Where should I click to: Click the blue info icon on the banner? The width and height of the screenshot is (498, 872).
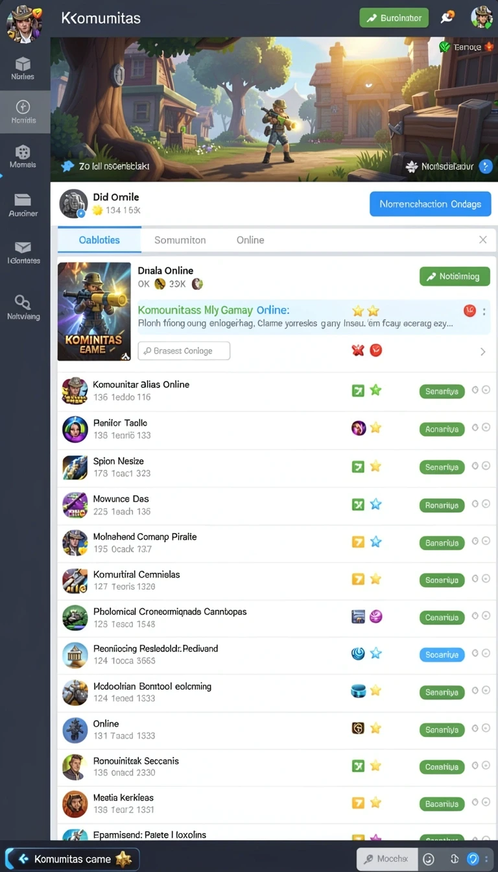click(485, 167)
